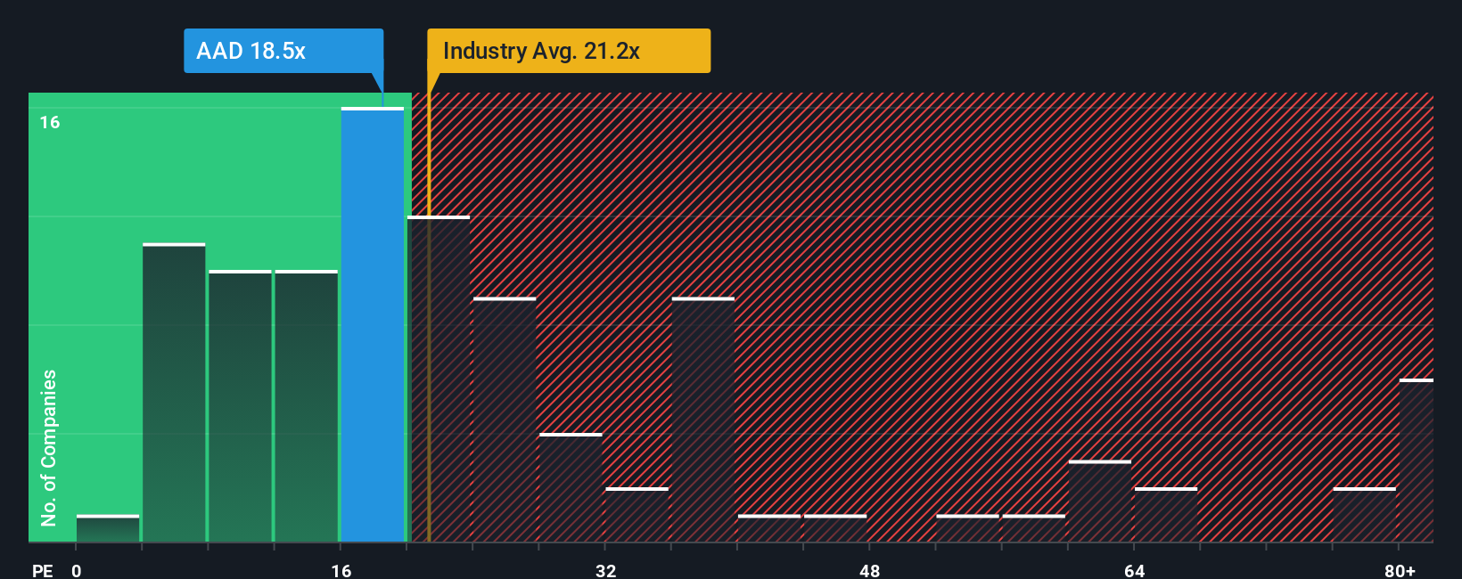Select the shortest bar at PE 0
Screen dimensions: 1462x579
[x=108, y=528]
